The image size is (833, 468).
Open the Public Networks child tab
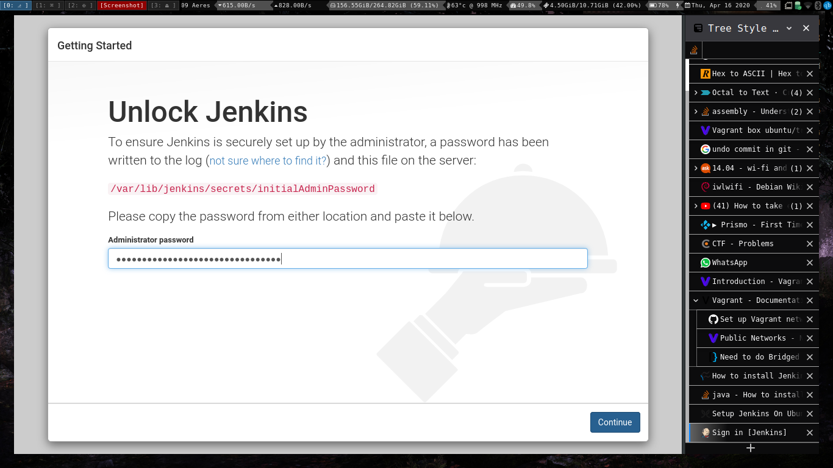point(757,338)
